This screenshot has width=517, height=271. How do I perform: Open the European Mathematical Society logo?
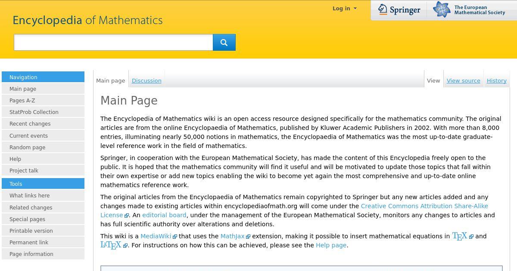click(469, 10)
